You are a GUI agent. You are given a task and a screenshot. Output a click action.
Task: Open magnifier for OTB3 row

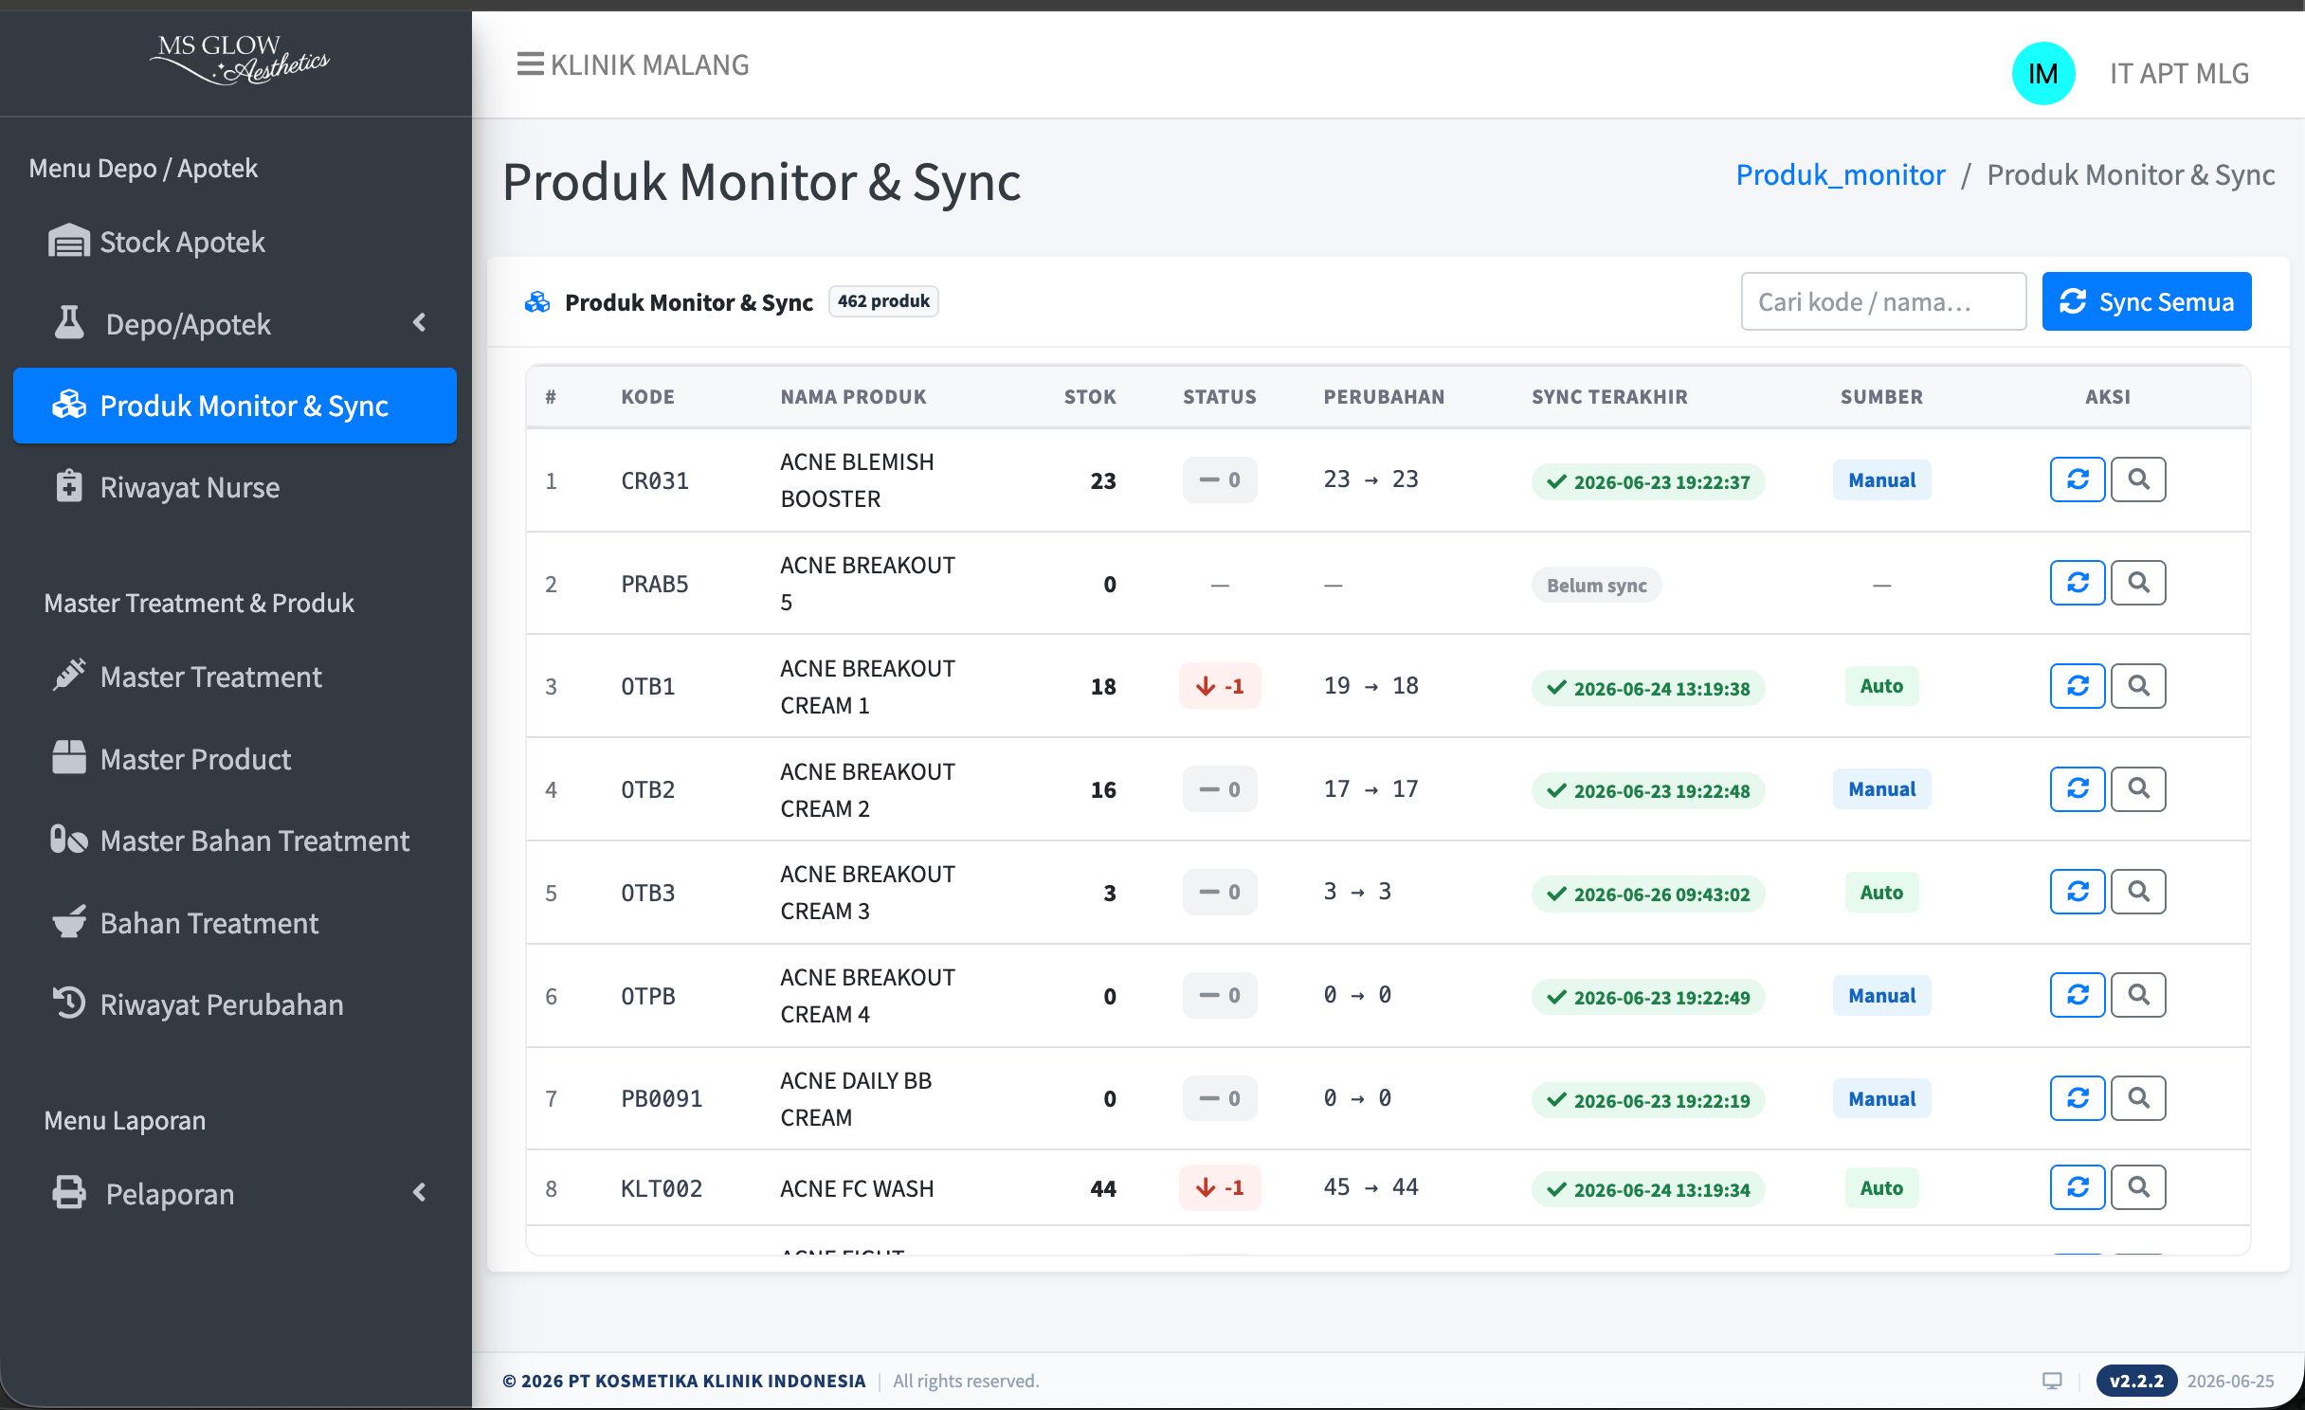2138,892
